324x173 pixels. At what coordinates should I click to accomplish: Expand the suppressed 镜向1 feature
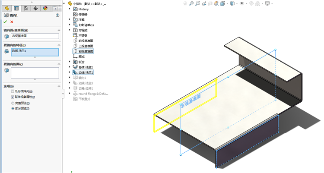70,78
